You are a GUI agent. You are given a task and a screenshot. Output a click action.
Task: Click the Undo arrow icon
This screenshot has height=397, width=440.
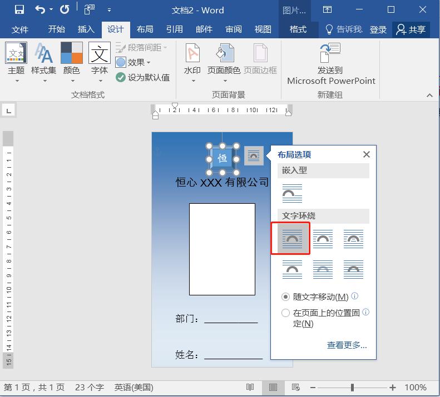tap(40, 10)
